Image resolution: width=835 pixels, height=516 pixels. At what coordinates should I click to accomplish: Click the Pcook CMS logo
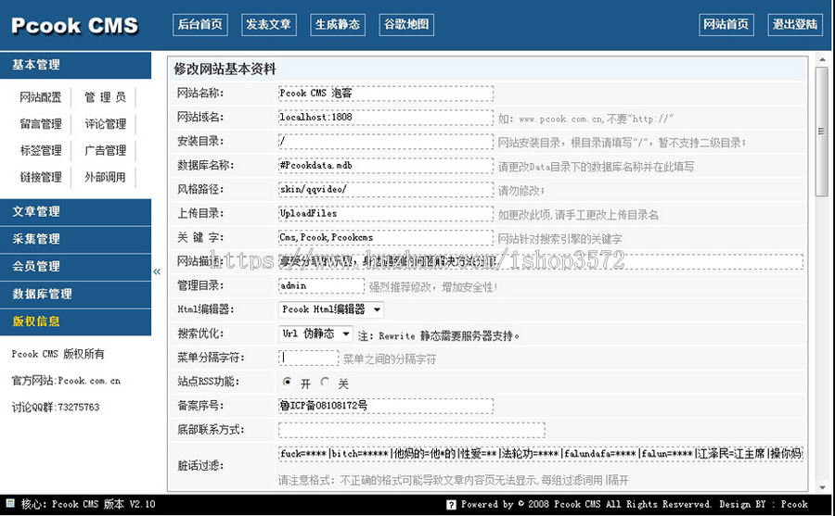tap(74, 26)
